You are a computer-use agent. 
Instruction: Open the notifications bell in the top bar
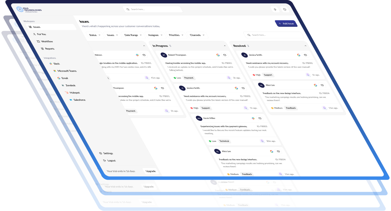(275, 9)
